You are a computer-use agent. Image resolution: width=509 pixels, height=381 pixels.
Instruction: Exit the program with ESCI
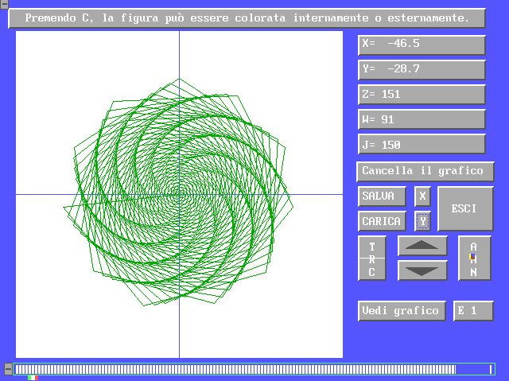click(x=465, y=208)
